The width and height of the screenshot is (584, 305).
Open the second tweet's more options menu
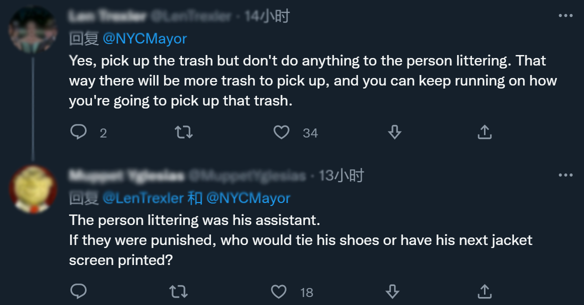pyautogui.click(x=565, y=175)
